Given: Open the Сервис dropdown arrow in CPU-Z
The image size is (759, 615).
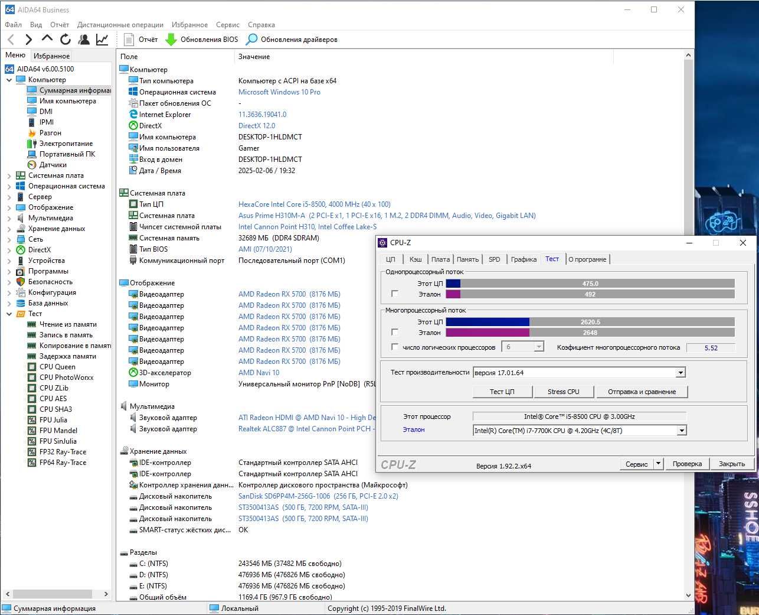Looking at the screenshot, I should pos(659,464).
